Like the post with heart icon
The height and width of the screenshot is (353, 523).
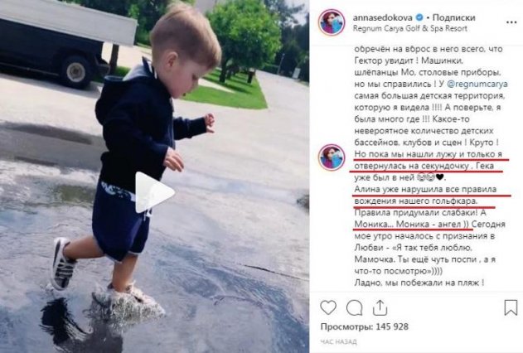click(x=328, y=307)
